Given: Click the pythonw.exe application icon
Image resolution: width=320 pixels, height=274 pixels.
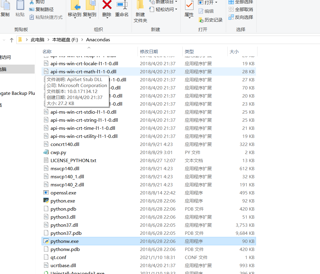Looking at the screenshot, I should point(46,241).
